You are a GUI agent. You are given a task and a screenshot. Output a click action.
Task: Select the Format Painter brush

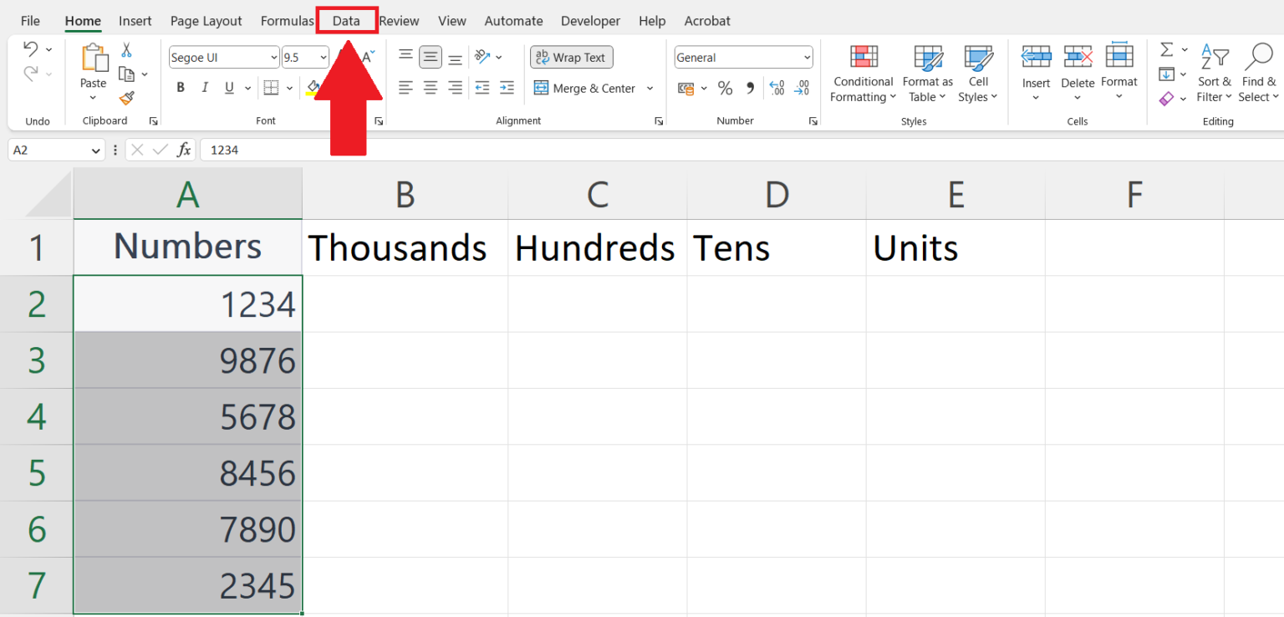pyautogui.click(x=127, y=99)
